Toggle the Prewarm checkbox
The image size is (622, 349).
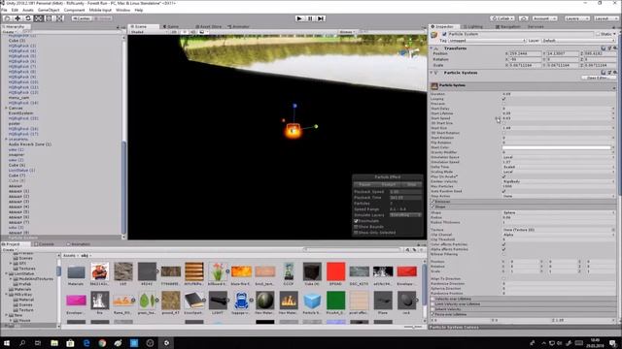(503, 104)
